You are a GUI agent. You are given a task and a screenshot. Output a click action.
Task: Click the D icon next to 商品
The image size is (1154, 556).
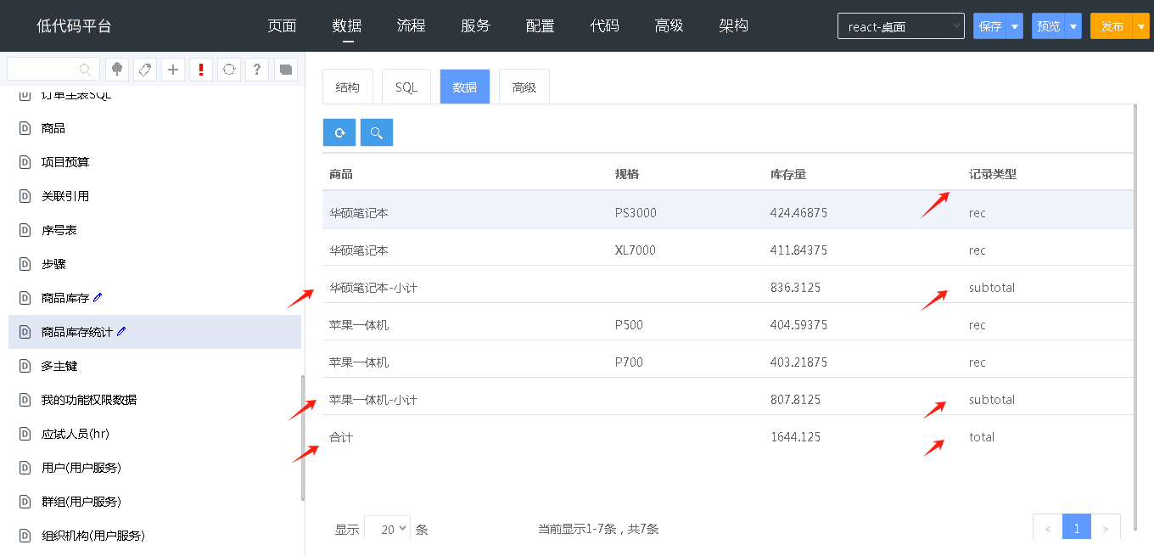pos(25,128)
